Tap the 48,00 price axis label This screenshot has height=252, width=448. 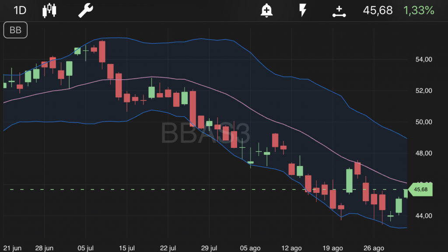pyautogui.click(x=423, y=153)
